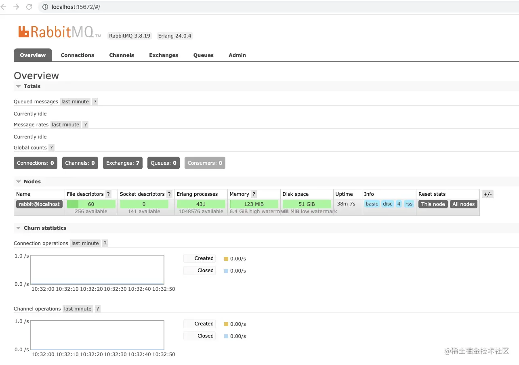Open help for Connection operations
The width and height of the screenshot is (519, 365).
105,243
